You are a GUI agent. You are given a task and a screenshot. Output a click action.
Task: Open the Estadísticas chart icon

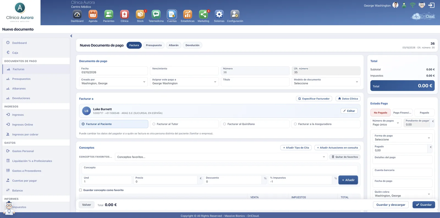coord(188,14)
